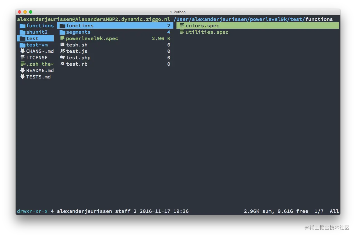Click the path '/User/alexanderjeurissen/powerlevel9k/test/'
Screen dimensions: 356x237
pyautogui.click(x=239, y=19)
